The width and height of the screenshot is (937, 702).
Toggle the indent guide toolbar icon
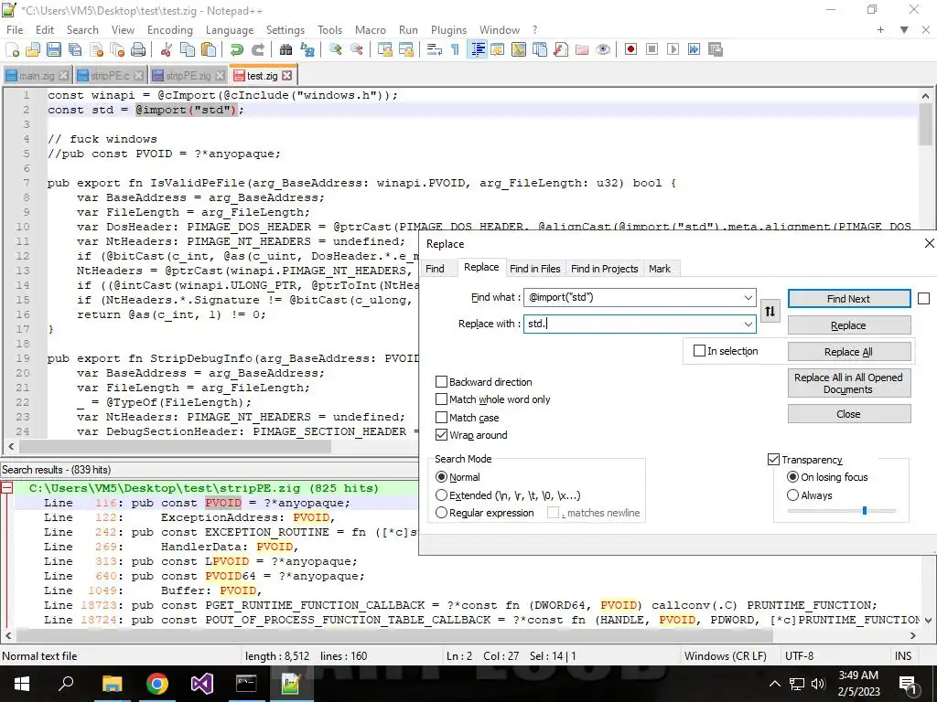click(478, 49)
